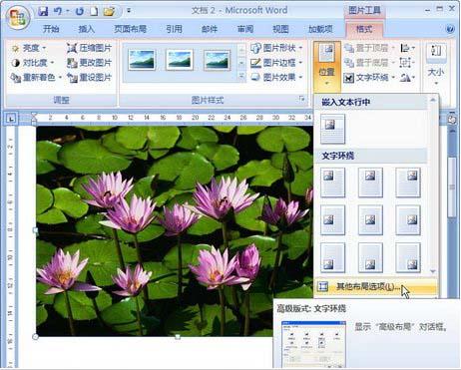The width and height of the screenshot is (461, 370).
Task: Choose top-center text wrapping position
Action: pos(370,183)
